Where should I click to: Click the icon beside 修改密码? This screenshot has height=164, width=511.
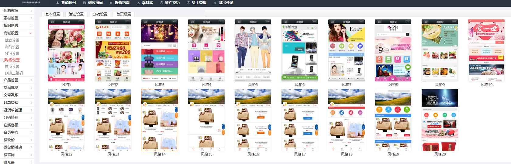(84, 3)
